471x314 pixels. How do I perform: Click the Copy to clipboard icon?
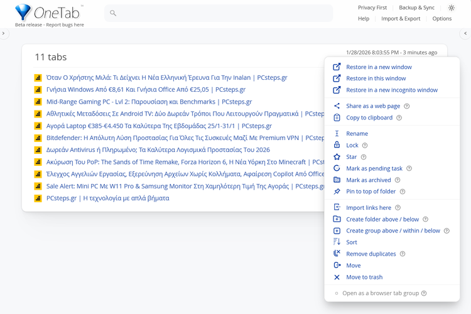click(337, 117)
